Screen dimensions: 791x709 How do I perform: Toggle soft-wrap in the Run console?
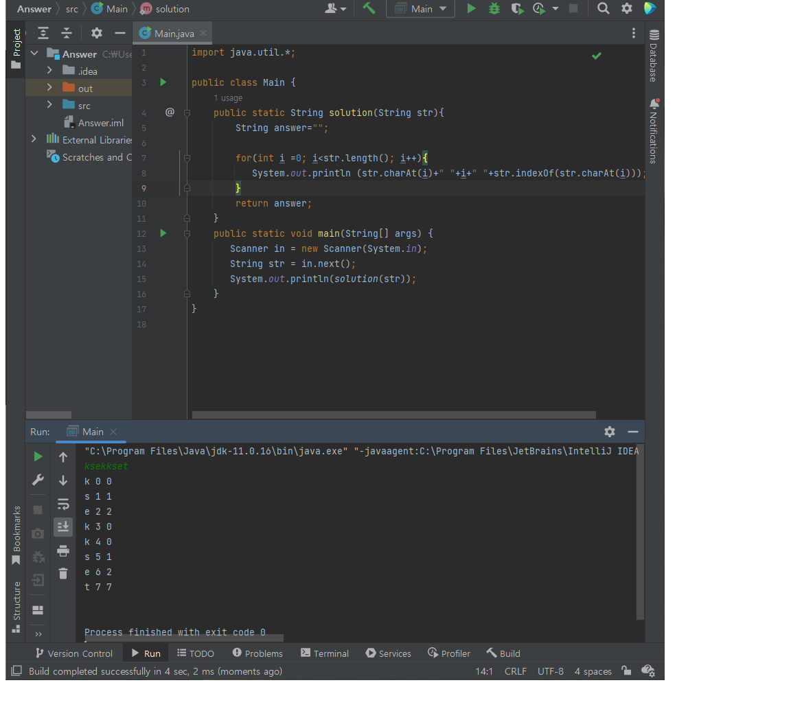pyautogui.click(x=63, y=504)
